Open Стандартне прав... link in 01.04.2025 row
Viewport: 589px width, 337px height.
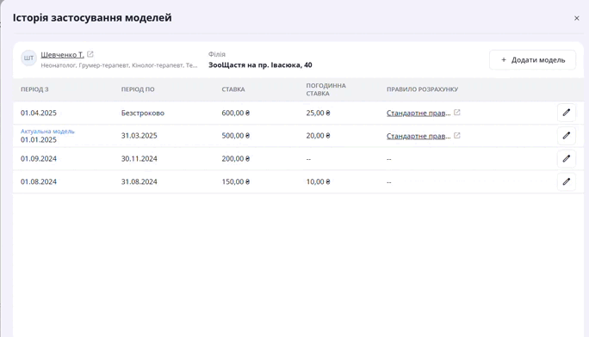[x=418, y=113]
